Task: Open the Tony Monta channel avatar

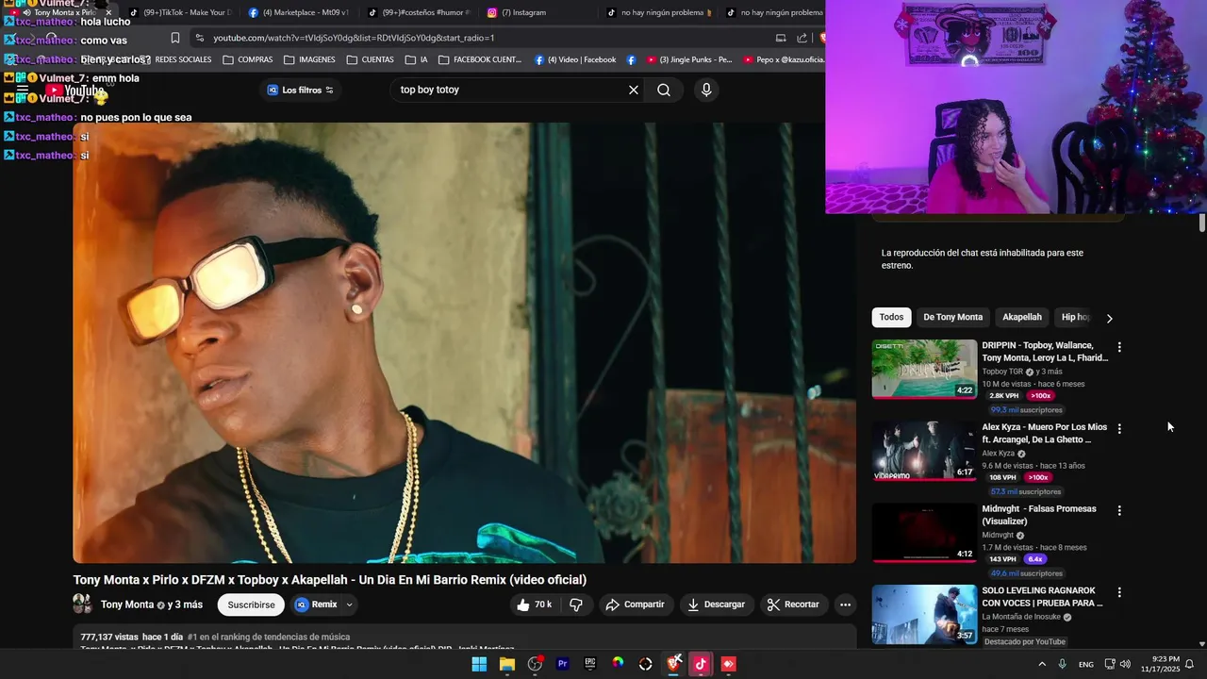Action: (83, 604)
